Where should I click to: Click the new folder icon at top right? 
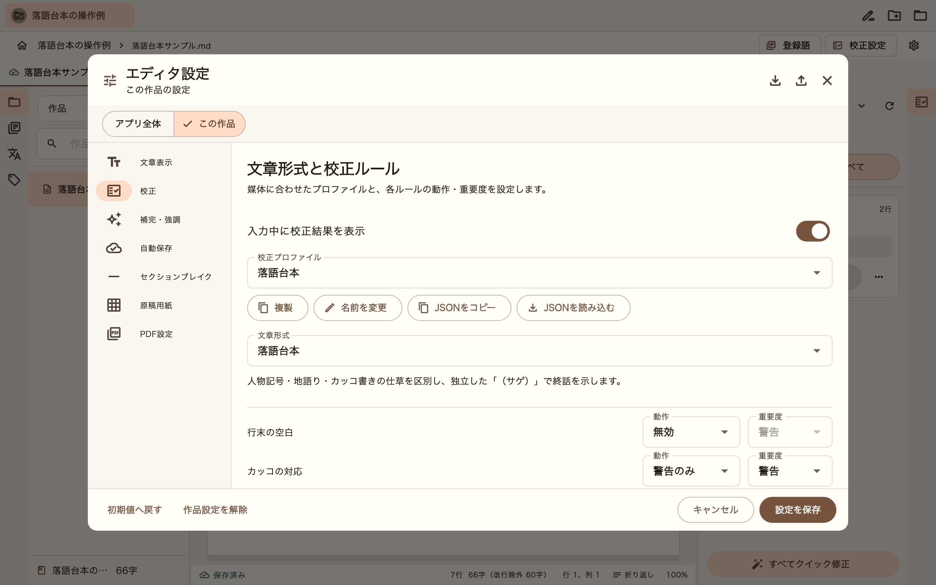pyautogui.click(x=894, y=16)
